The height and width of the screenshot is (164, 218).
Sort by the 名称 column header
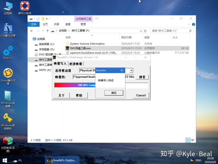pyautogui.click(x=68, y=37)
